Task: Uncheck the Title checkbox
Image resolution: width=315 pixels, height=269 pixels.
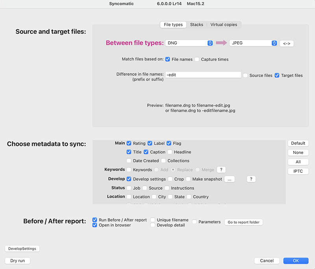Action: pos(129,152)
